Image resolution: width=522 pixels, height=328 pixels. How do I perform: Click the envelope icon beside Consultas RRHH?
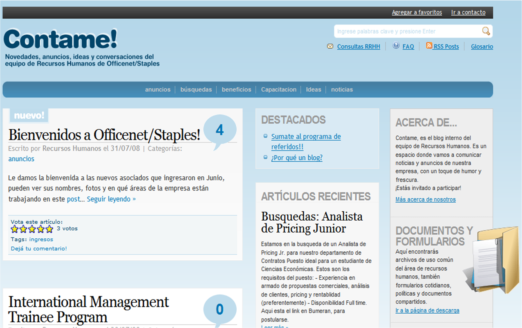(x=330, y=47)
